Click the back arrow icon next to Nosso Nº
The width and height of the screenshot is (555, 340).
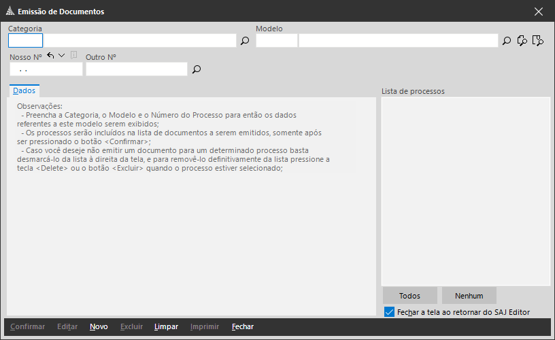pyautogui.click(x=50, y=56)
